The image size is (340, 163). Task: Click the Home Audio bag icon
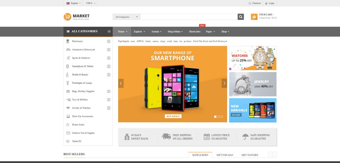pos(68,125)
